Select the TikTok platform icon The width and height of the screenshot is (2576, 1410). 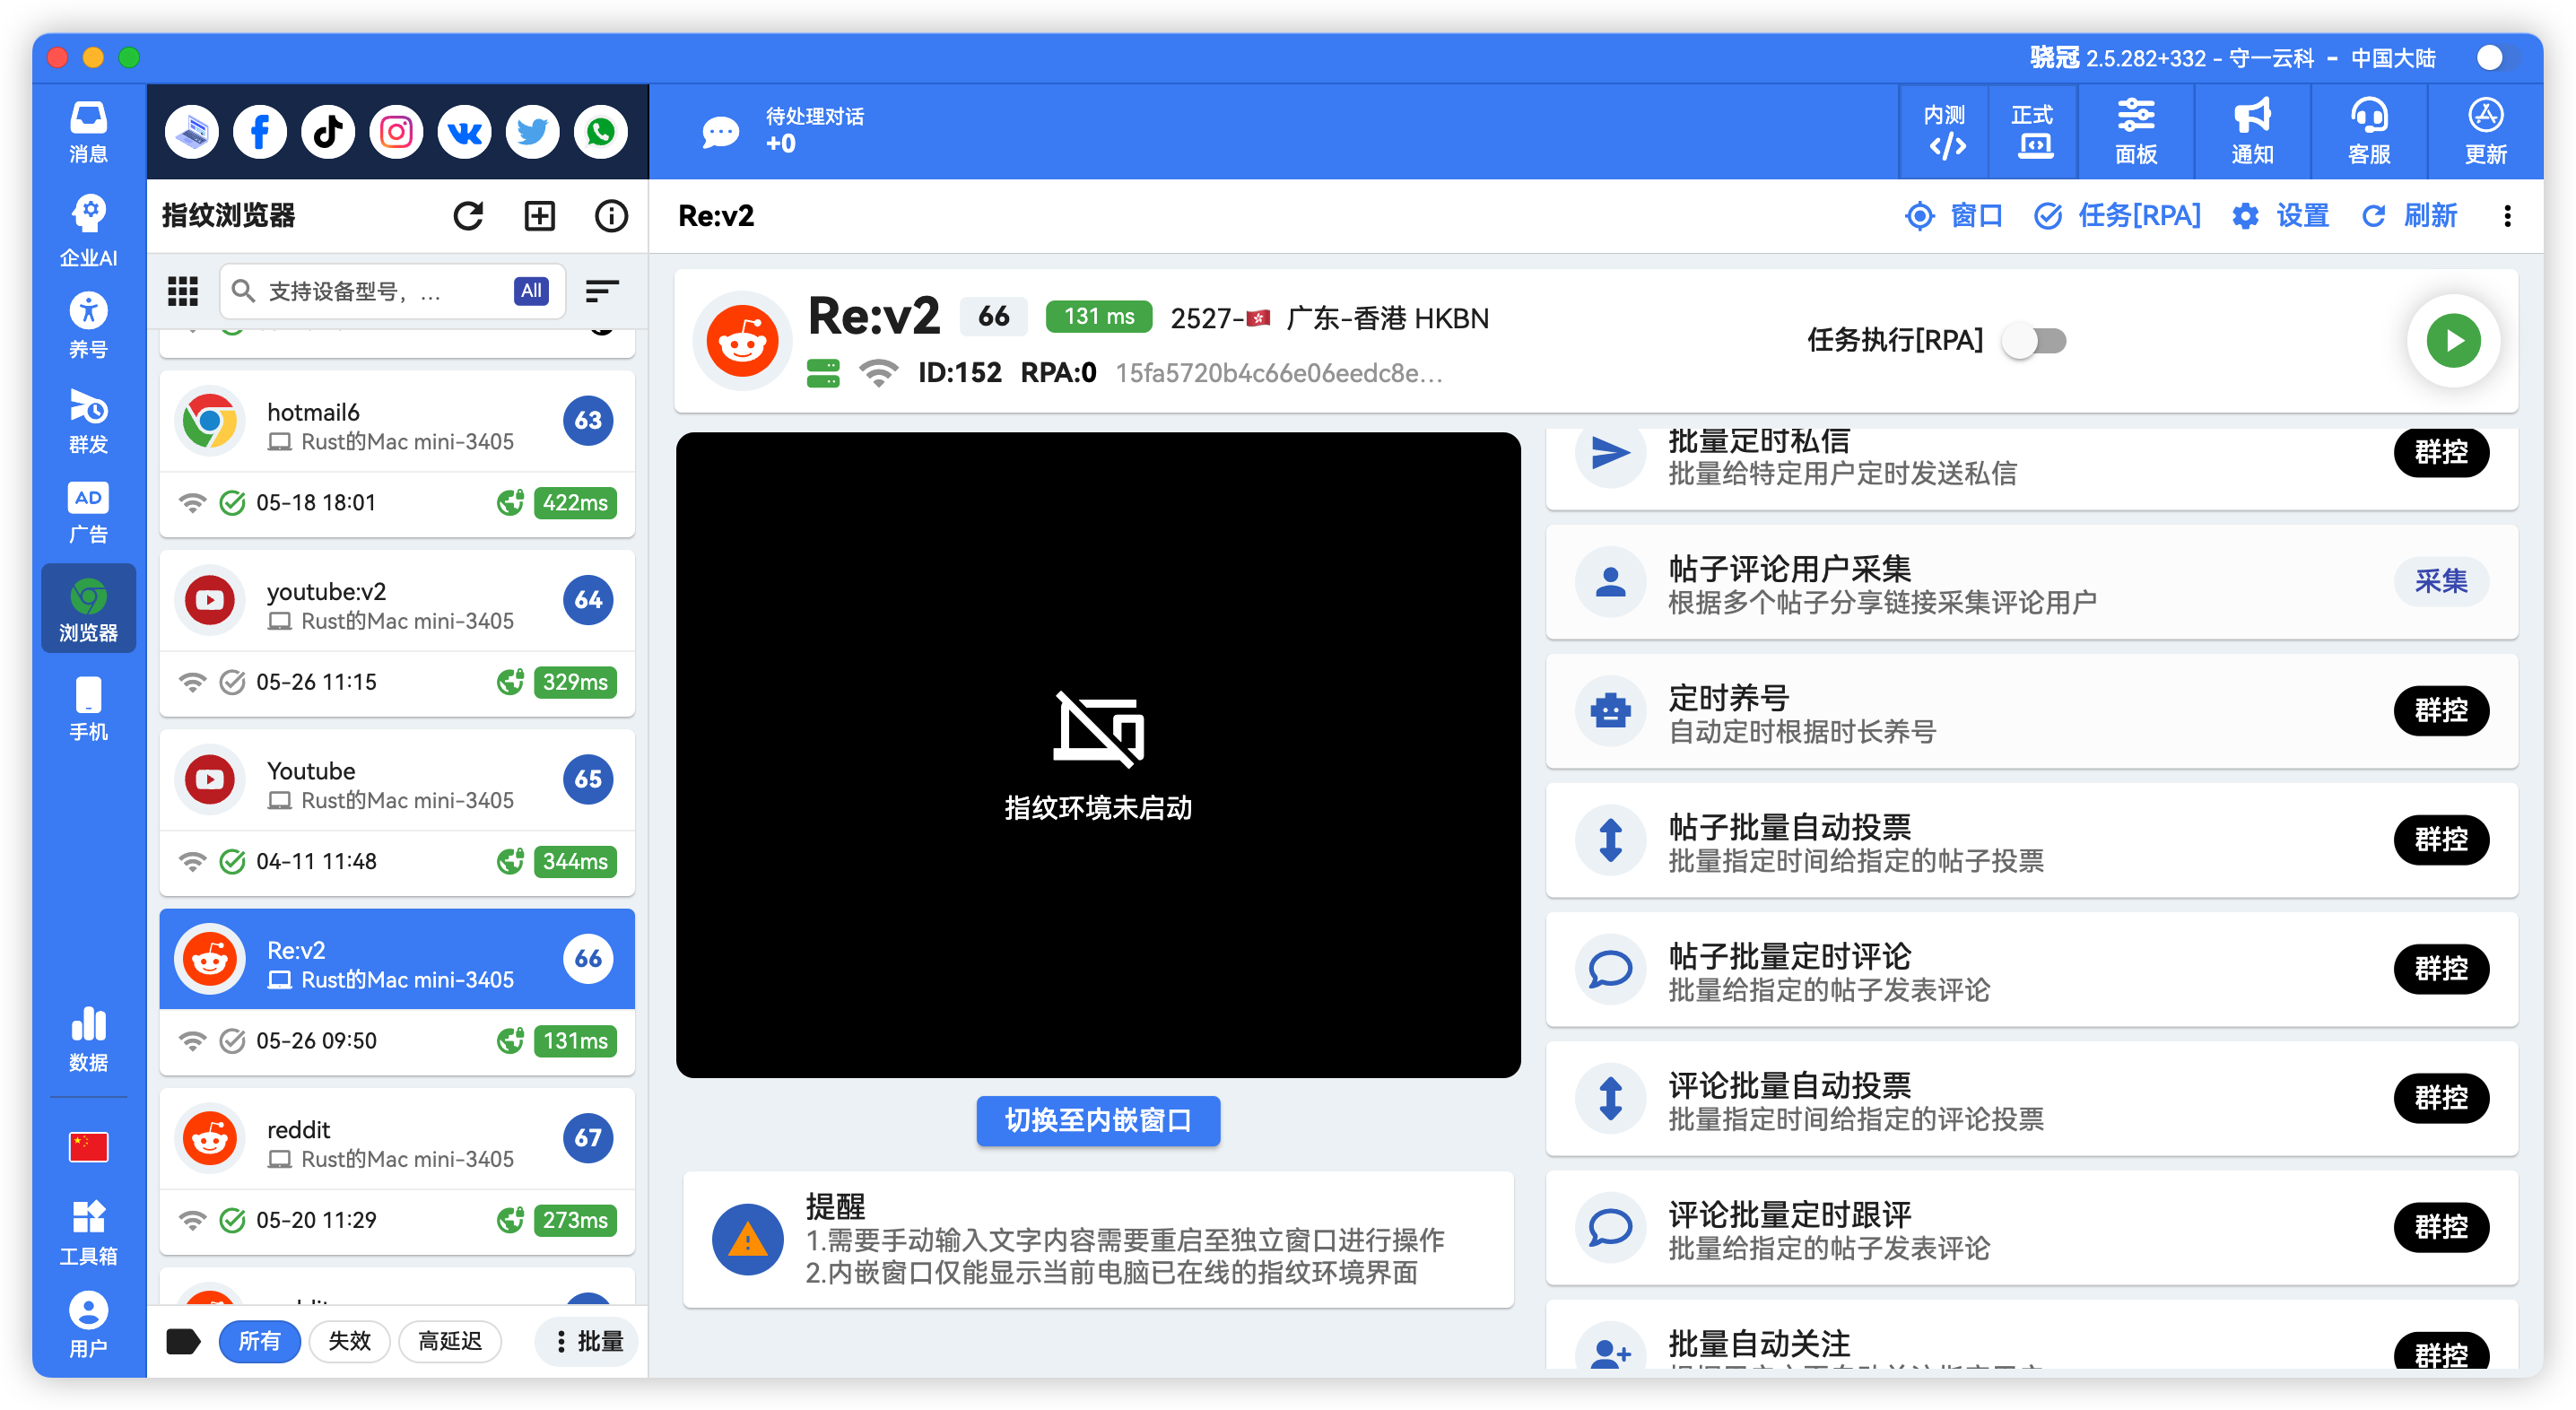[x=328, y=132]
